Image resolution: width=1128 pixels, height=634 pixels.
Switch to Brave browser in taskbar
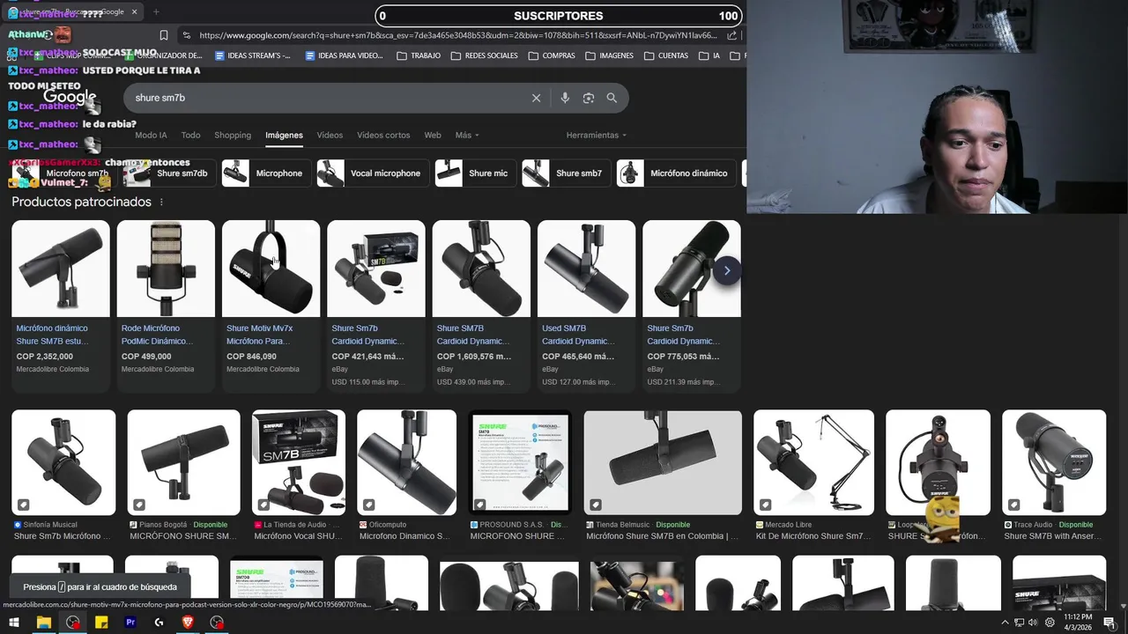(x=188, y=623)
